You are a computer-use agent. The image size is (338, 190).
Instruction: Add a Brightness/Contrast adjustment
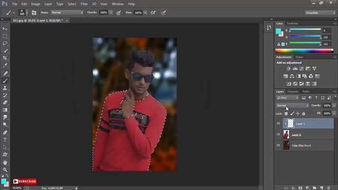[x=288, y=69]
